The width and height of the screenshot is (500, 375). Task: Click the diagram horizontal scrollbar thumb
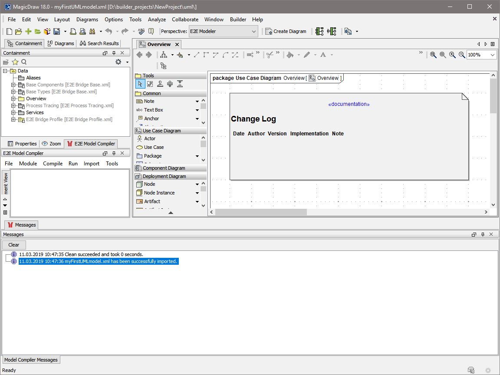[x=261, y=212]
